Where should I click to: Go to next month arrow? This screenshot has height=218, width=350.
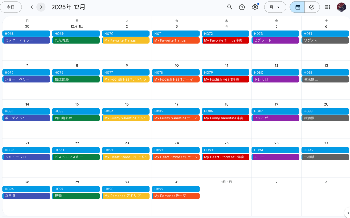pyautogui.click(x=41, y=7)
